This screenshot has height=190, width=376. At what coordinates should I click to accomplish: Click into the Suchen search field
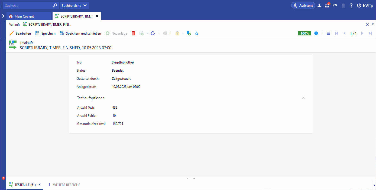[x=27, y=5]
